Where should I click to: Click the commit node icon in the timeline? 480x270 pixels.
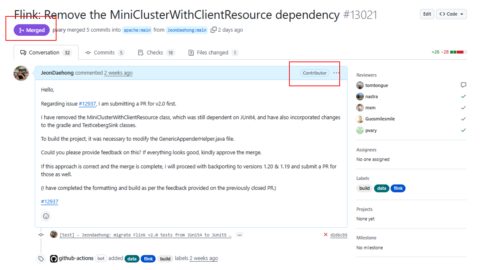(x=41, y=235)
